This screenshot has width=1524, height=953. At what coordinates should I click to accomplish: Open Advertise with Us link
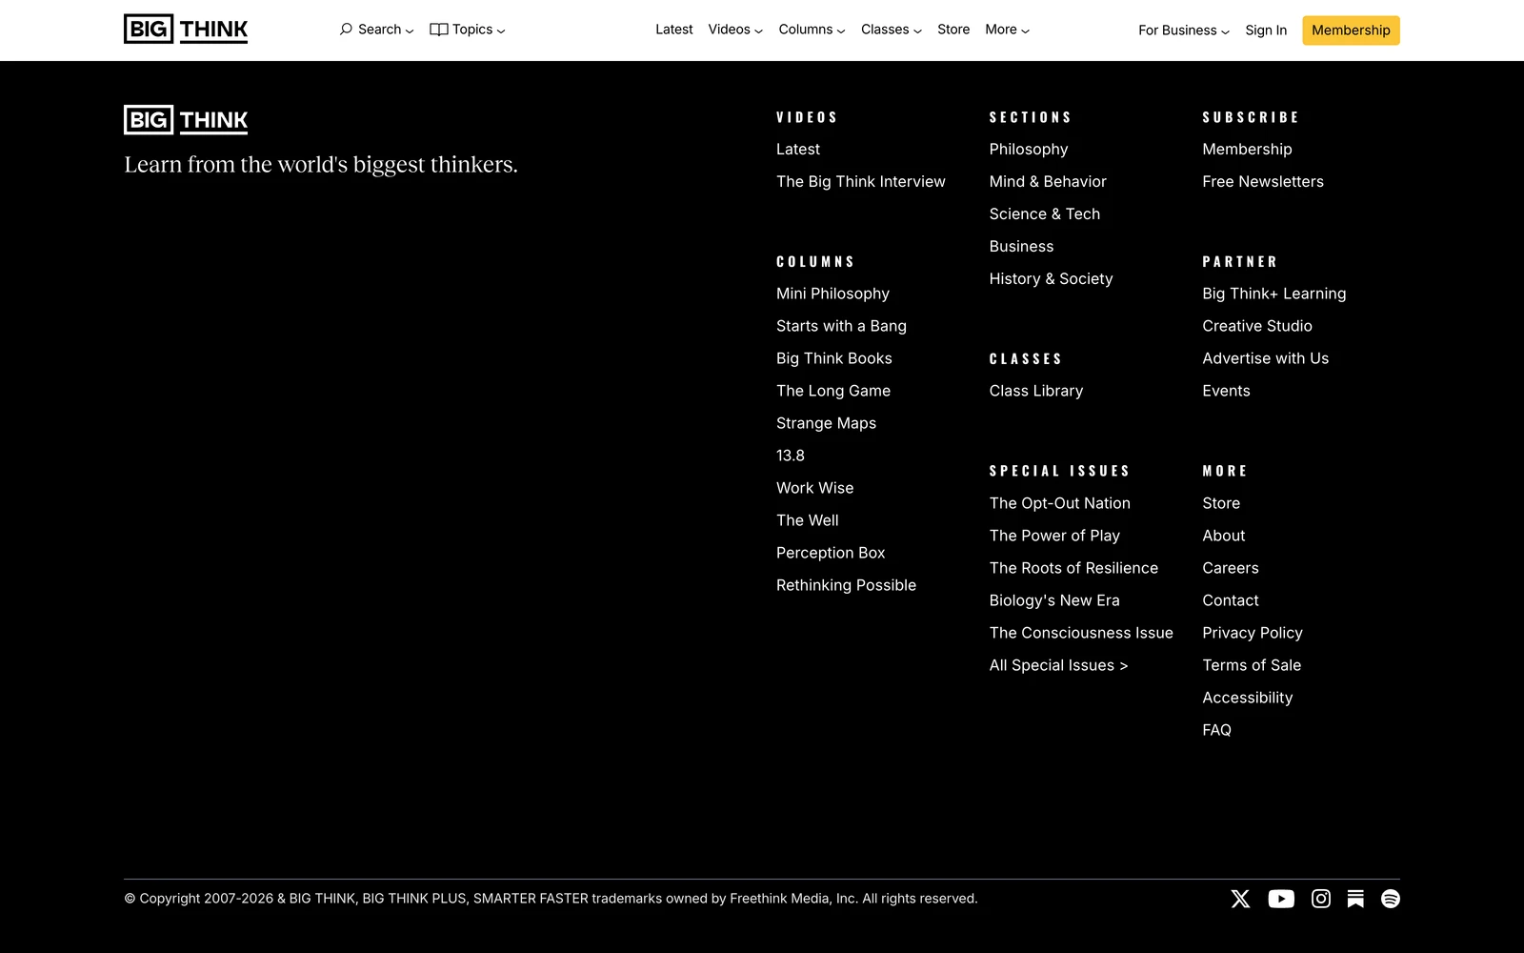coord(1266,359)
